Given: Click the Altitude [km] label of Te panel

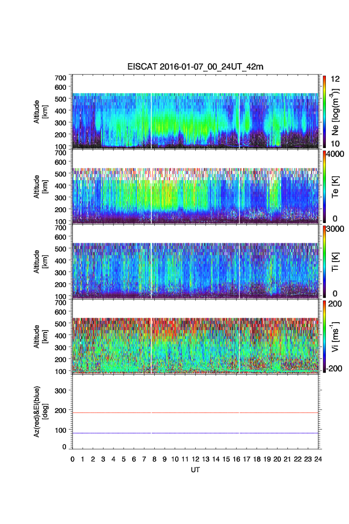Looking at the screenshot, I should point(41,187).
